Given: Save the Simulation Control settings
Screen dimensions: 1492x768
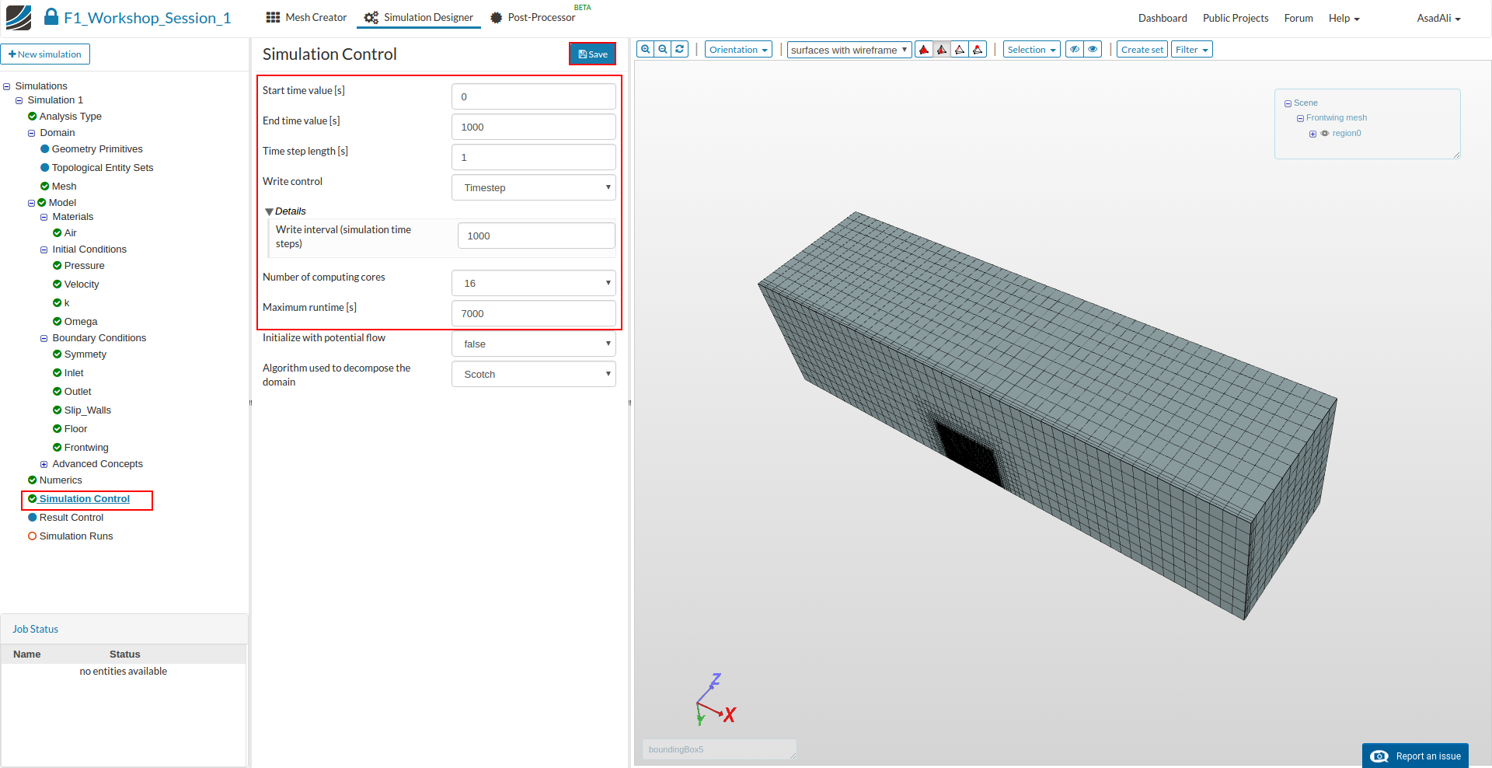Looking at the screenshot, I should pos(592,54).
